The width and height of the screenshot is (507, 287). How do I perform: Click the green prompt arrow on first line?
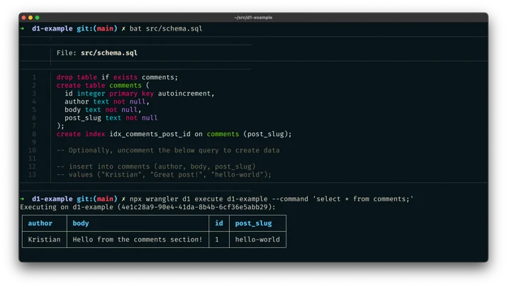(x=22, y=28)
